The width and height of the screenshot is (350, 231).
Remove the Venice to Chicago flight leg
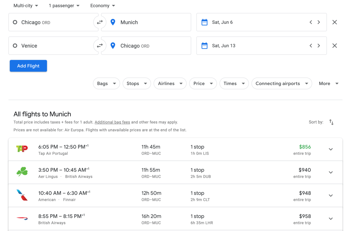335,46
